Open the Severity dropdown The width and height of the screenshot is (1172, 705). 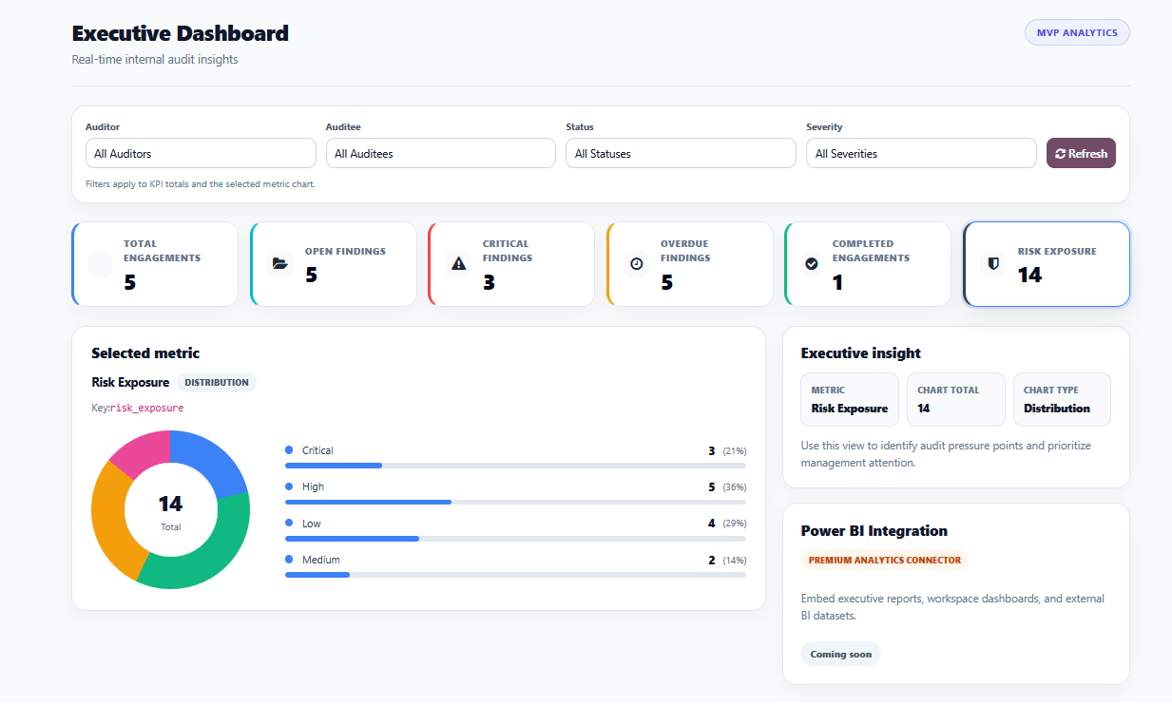click(920, 153)
